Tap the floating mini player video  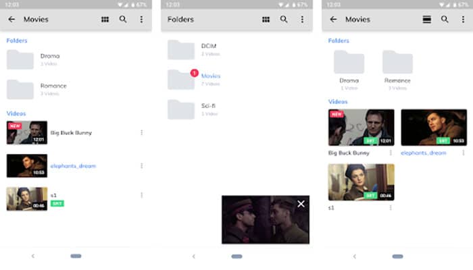[266, 219]
